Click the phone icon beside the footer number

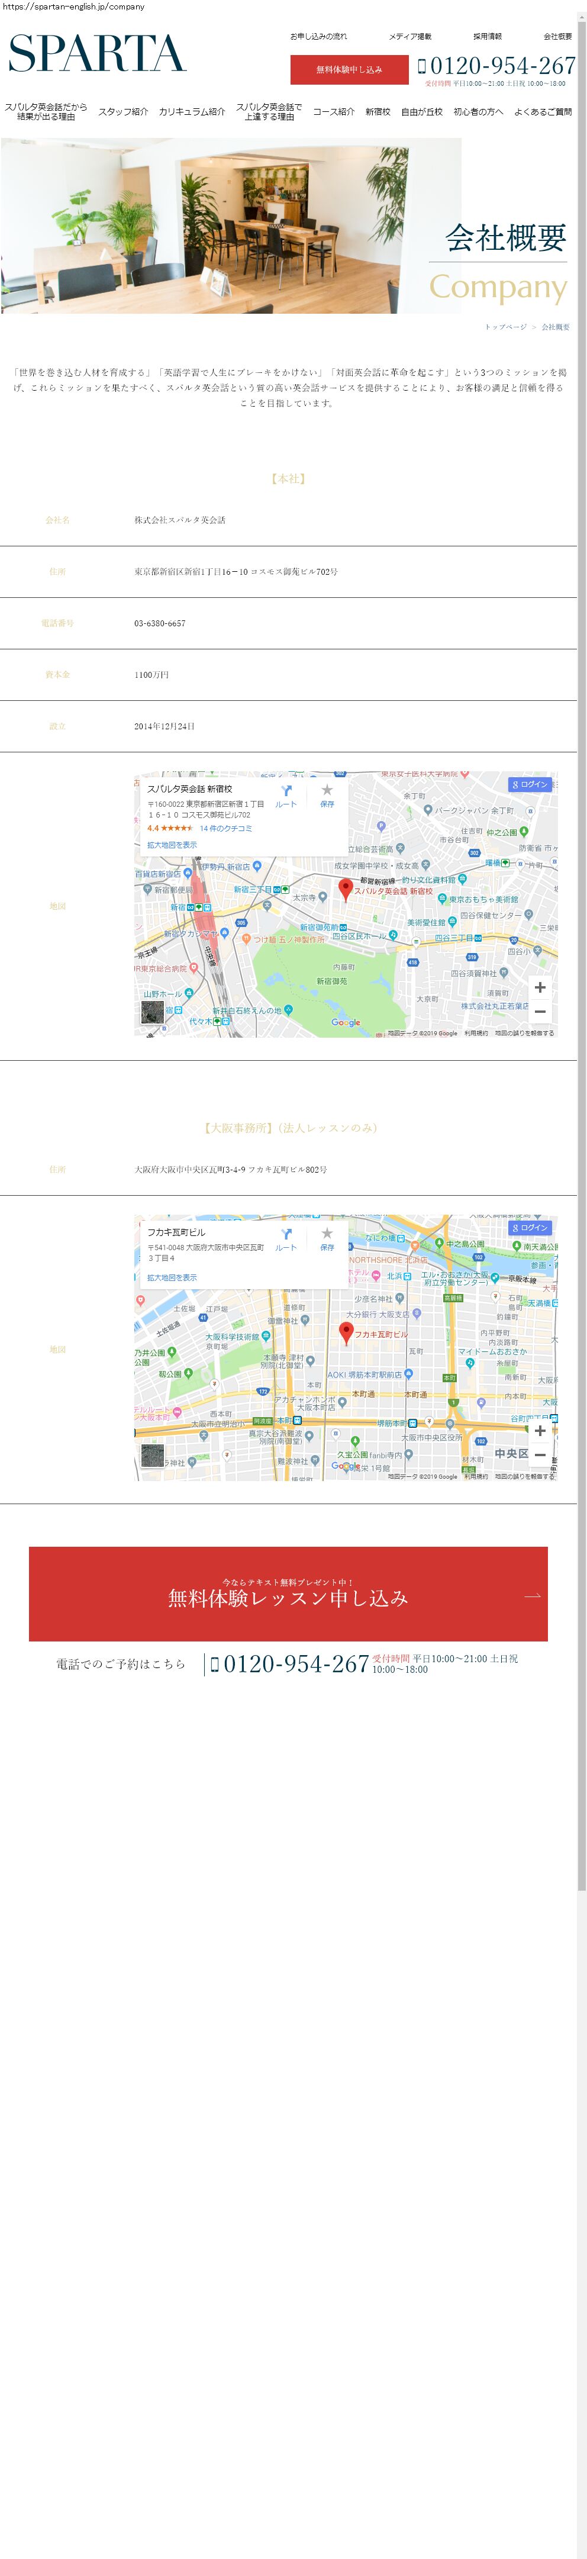coord(215,1664)
